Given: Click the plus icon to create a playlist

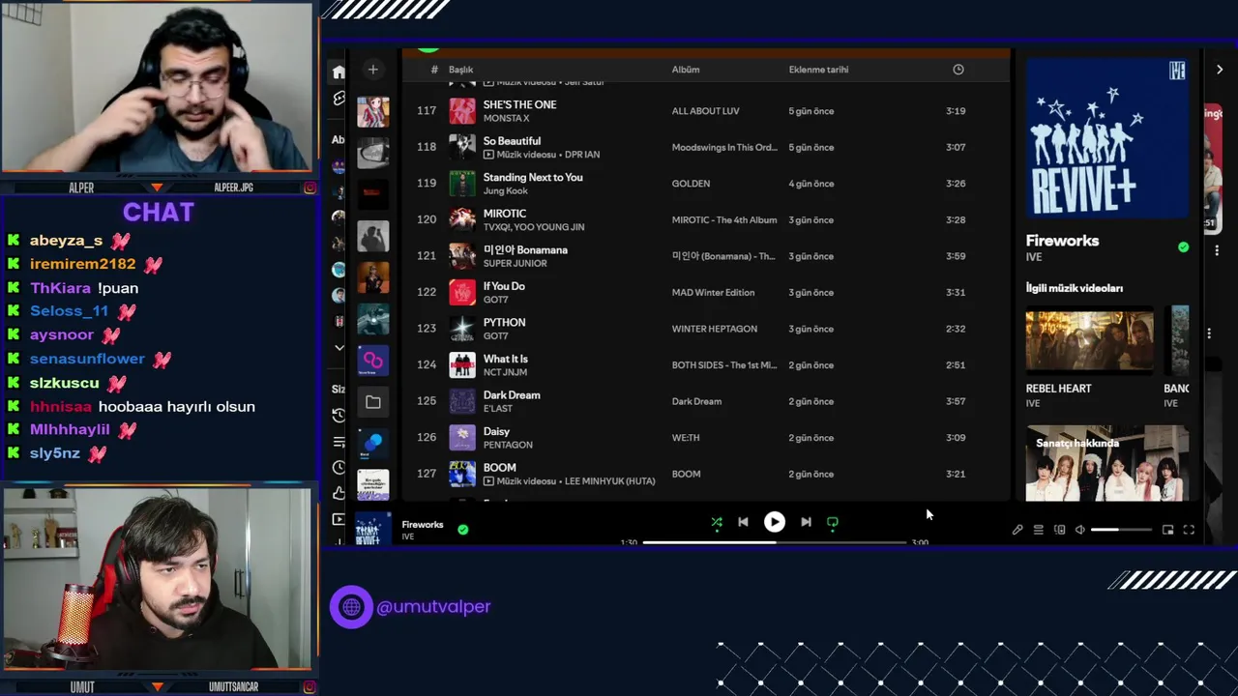Looking at the screenshot, I should (372, 70).
